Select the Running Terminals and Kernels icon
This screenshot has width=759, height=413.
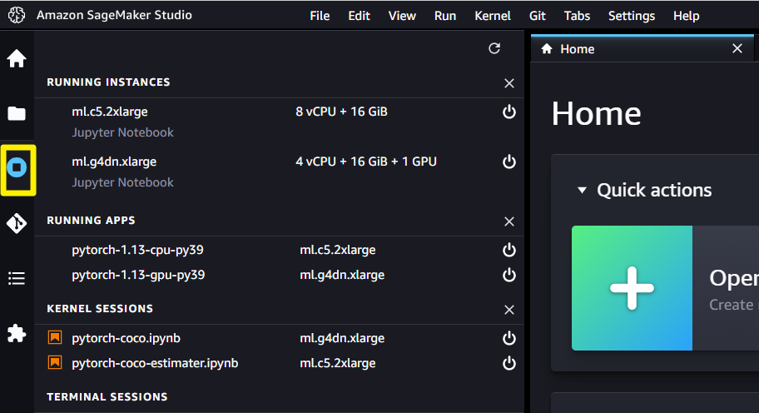17,167
